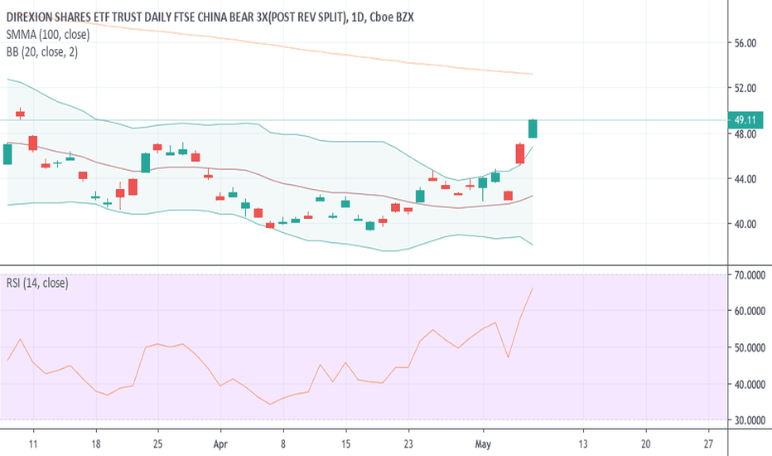Screen dimensions: 772x456
Task: Click the DIREXION SHARES ETF TRUST chart title
Action: coord(210,17)
